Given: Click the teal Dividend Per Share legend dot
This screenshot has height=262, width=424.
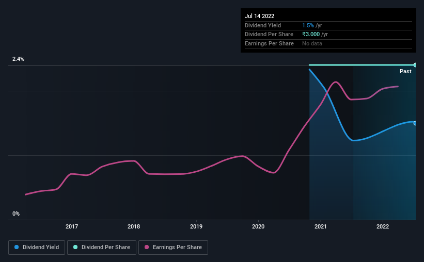Looking at the screenshot, I should point(75,247).
